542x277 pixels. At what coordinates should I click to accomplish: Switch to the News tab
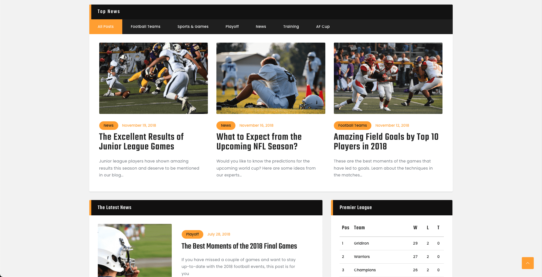261,27
